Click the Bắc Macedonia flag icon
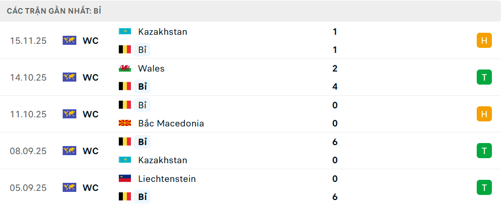 click(x=124, y=123)
